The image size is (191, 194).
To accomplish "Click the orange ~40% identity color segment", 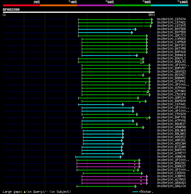I will (58, 5).
